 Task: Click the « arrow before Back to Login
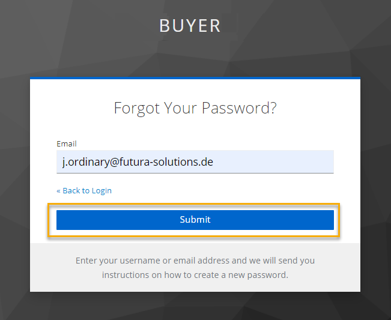coord(58,190)
